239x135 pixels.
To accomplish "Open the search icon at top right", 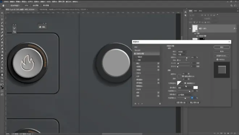I will (x=231, y=5).
